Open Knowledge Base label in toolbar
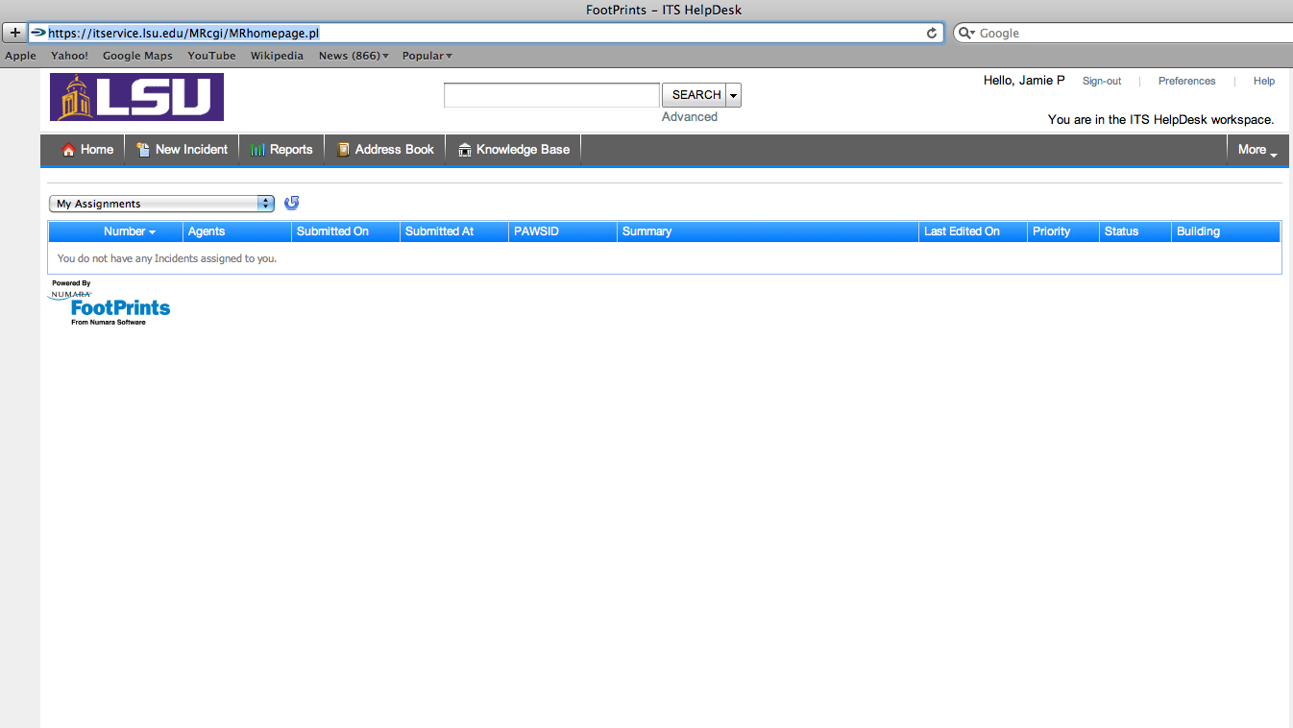Viewport: 1293px width, 728px height. tap(523, 150)
